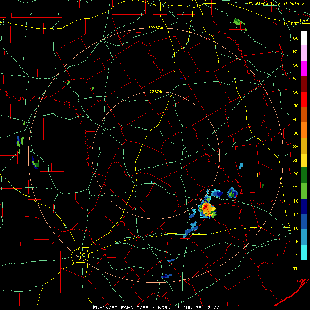Image resolution: width=310 pixels, height=310 pixels.
Task: Click the small yellow echo east of radar
Action: (x=257, y=175)
